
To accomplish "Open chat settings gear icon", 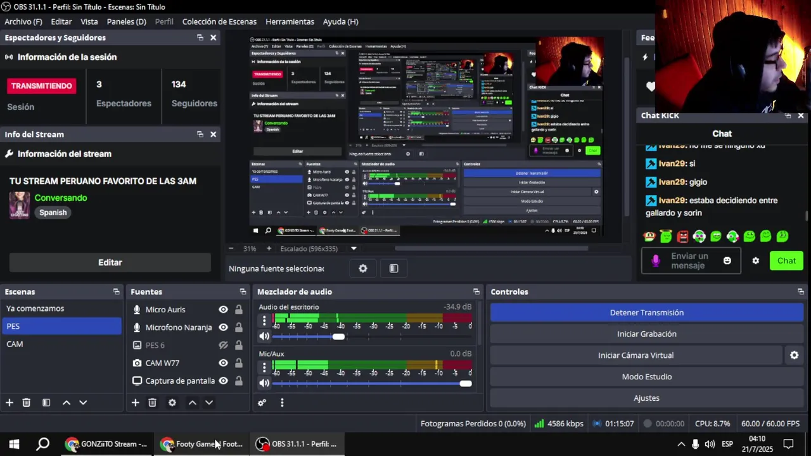I will tap(755, 261).
